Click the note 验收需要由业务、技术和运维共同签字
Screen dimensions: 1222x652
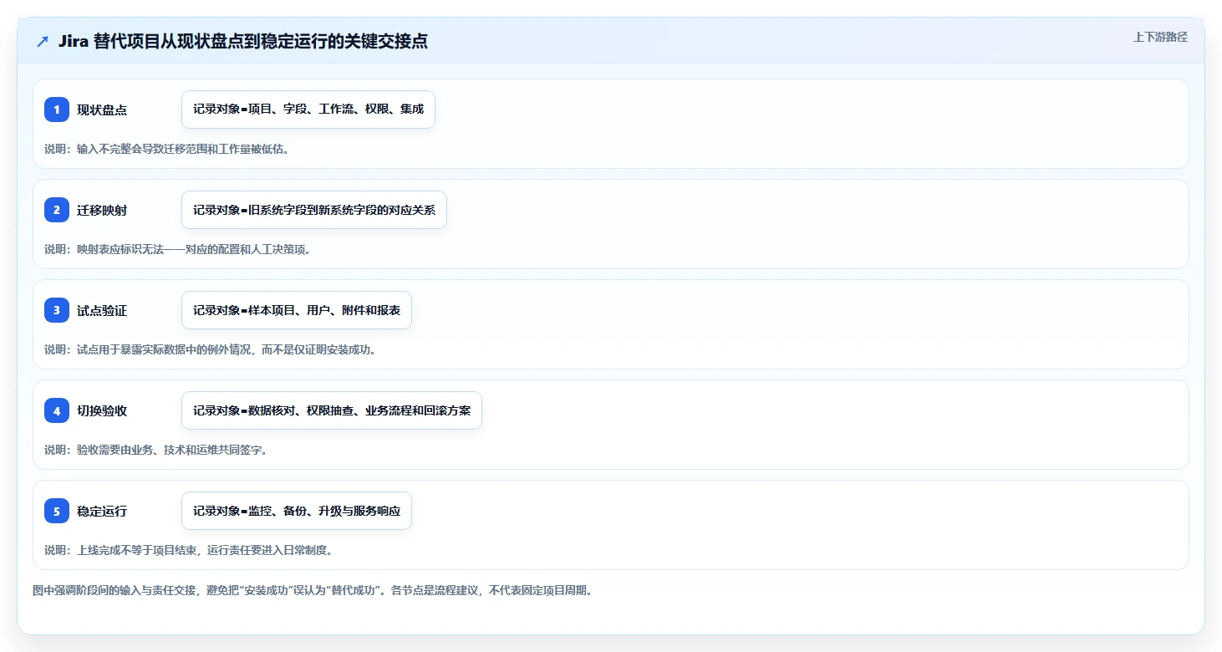pos(172,450)
